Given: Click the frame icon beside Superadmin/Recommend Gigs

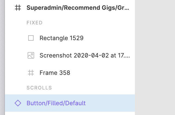Looking at the screenshot, I should tap(18, 8).
